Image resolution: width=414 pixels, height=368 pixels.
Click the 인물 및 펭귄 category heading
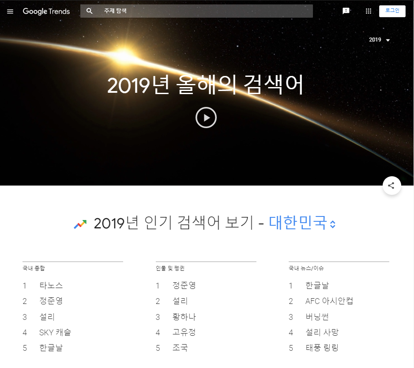point(170,268)
